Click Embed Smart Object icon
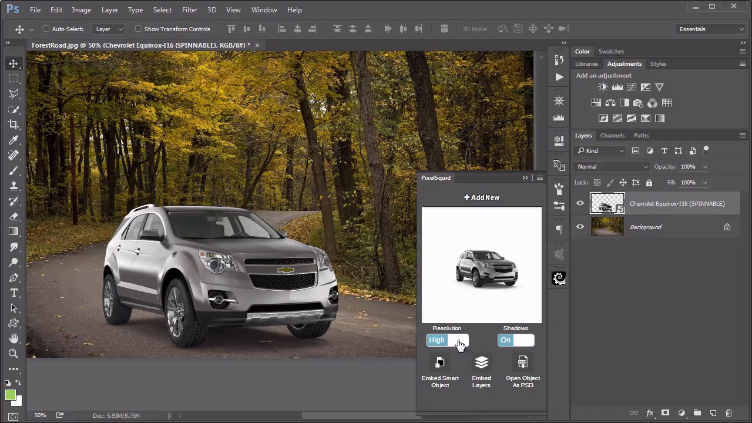 (x=440, y=363)
